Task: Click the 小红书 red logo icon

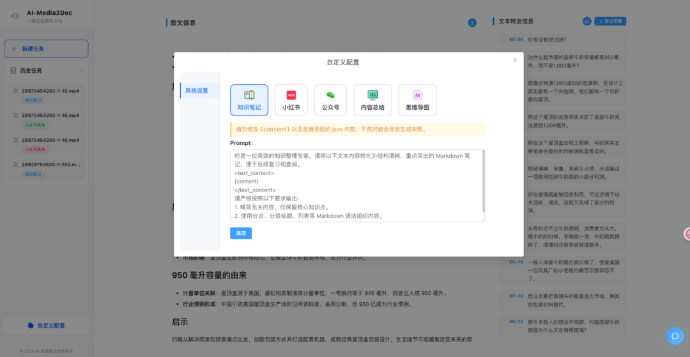Action: pyautogui.click(x=291, y=95)
